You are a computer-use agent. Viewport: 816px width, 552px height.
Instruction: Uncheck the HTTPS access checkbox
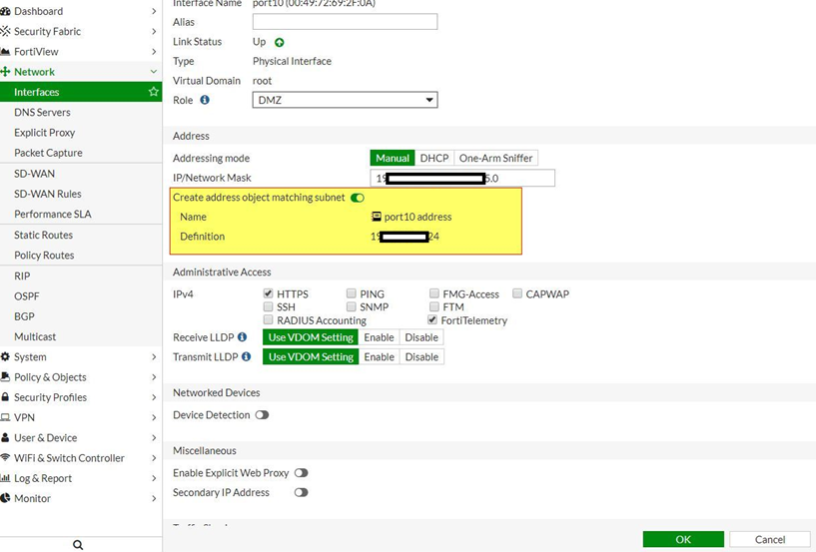tap(269, 294)
